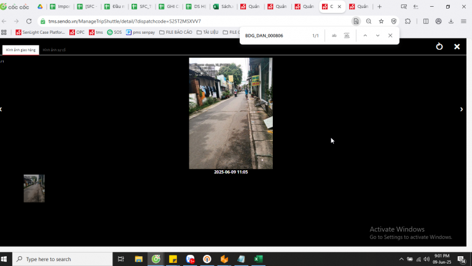
Task: Open a new browser tab
Action: 380,7
